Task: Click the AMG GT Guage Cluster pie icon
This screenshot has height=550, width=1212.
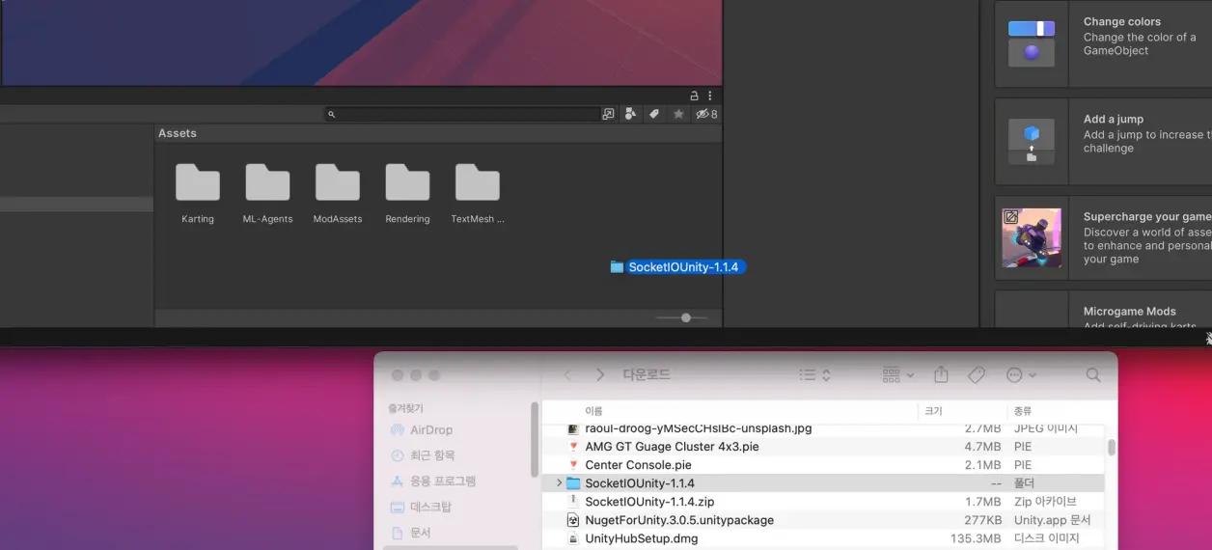Action: click(572, 447)
